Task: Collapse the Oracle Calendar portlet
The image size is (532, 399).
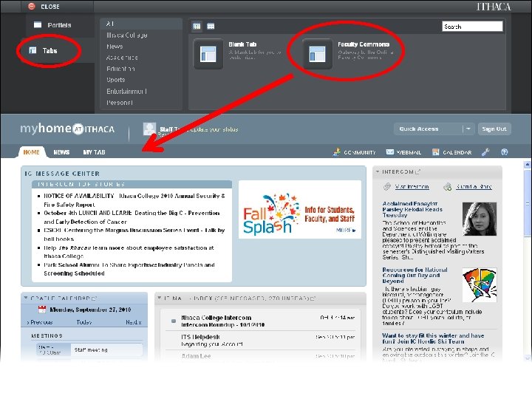Action: (x=26, y=298)
